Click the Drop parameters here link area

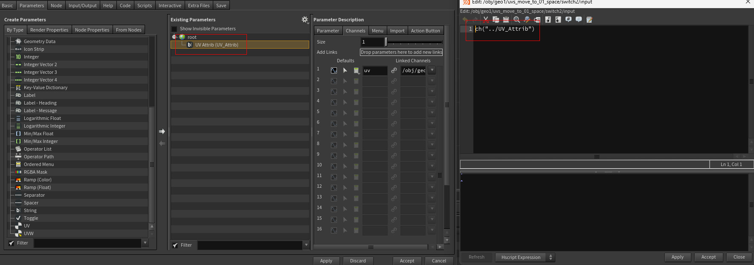401,52
